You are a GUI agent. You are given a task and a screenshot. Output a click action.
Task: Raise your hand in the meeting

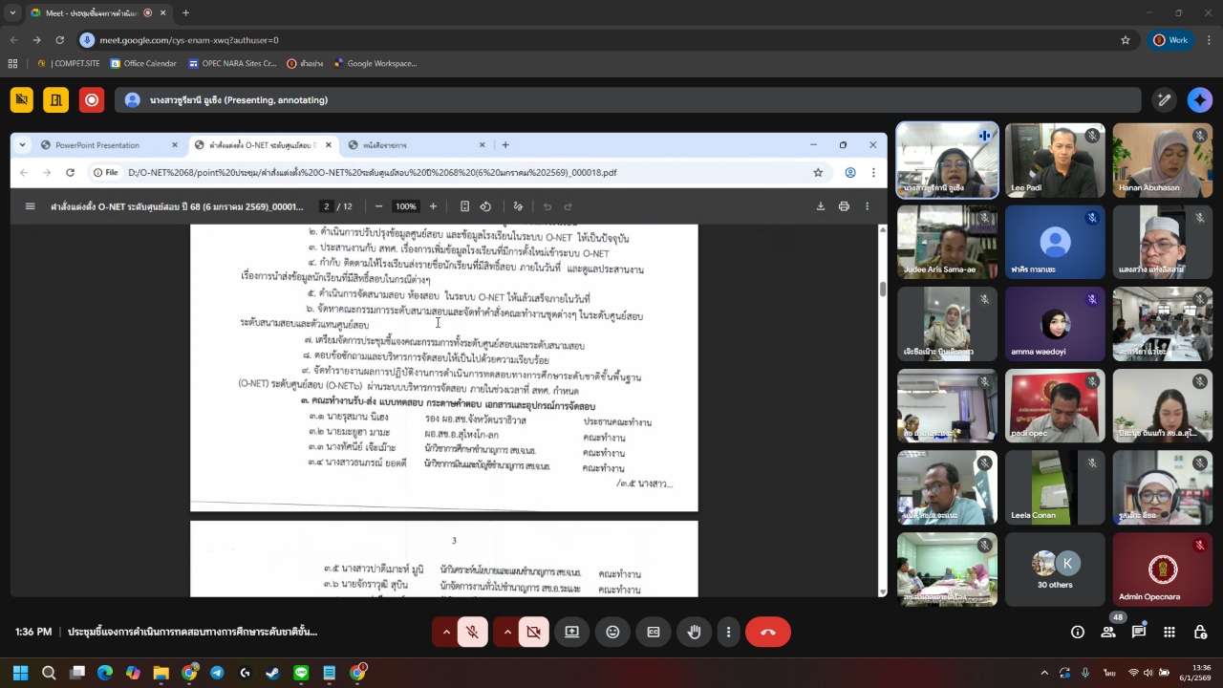pos(695,632)
